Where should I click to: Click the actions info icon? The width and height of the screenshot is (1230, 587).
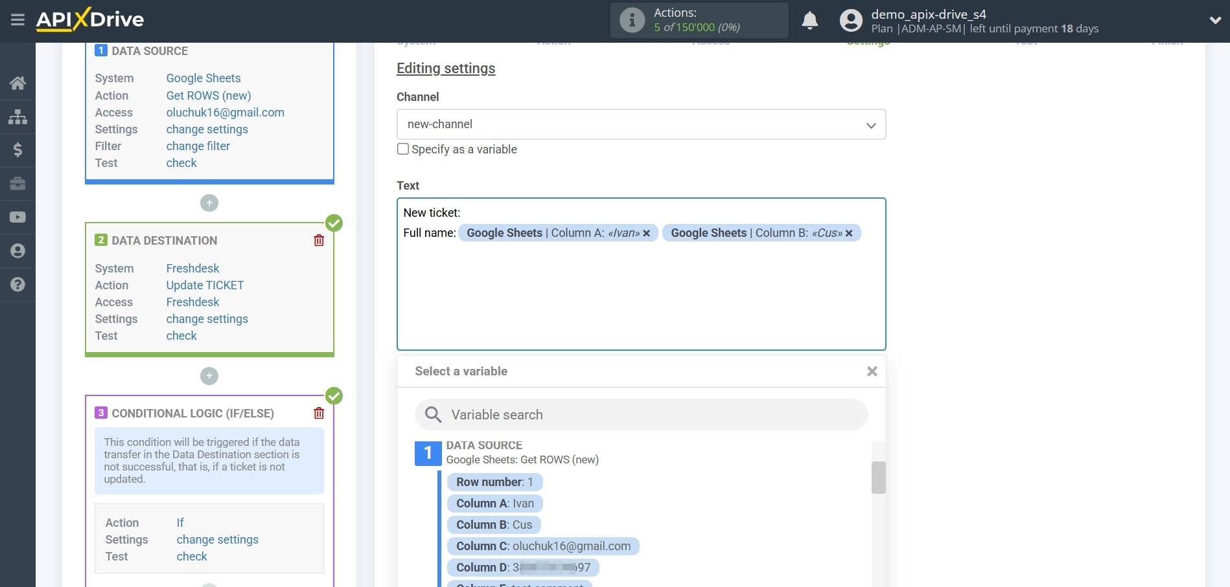(632, 20)
